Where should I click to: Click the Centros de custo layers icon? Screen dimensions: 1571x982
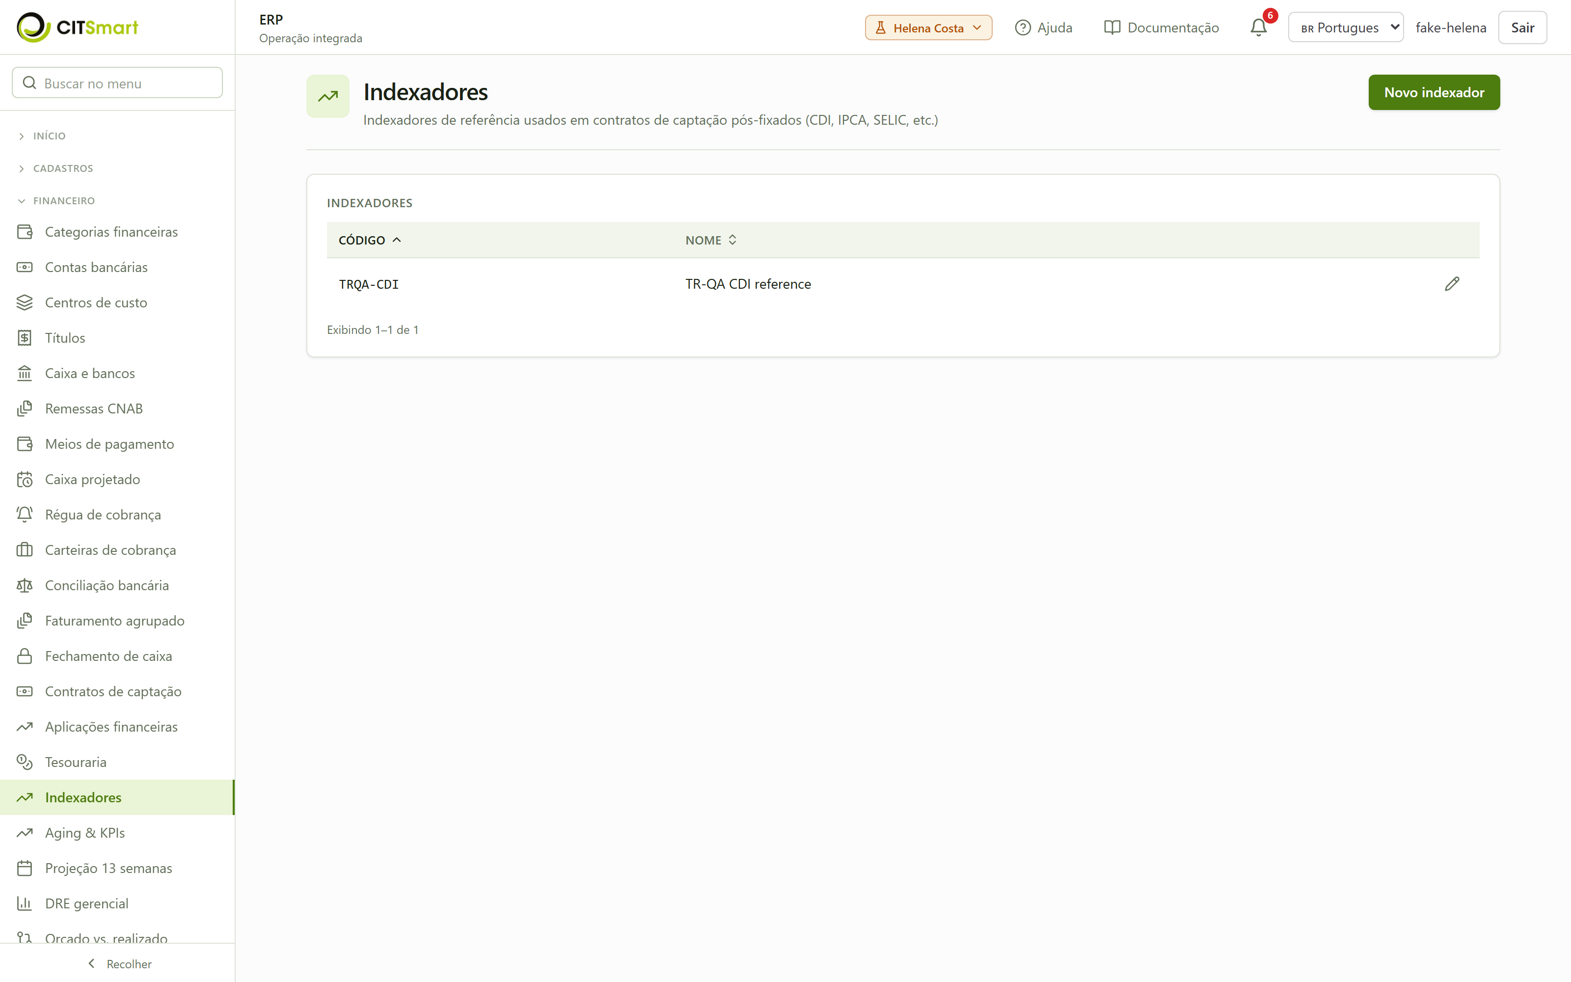[x=25, y=302]
